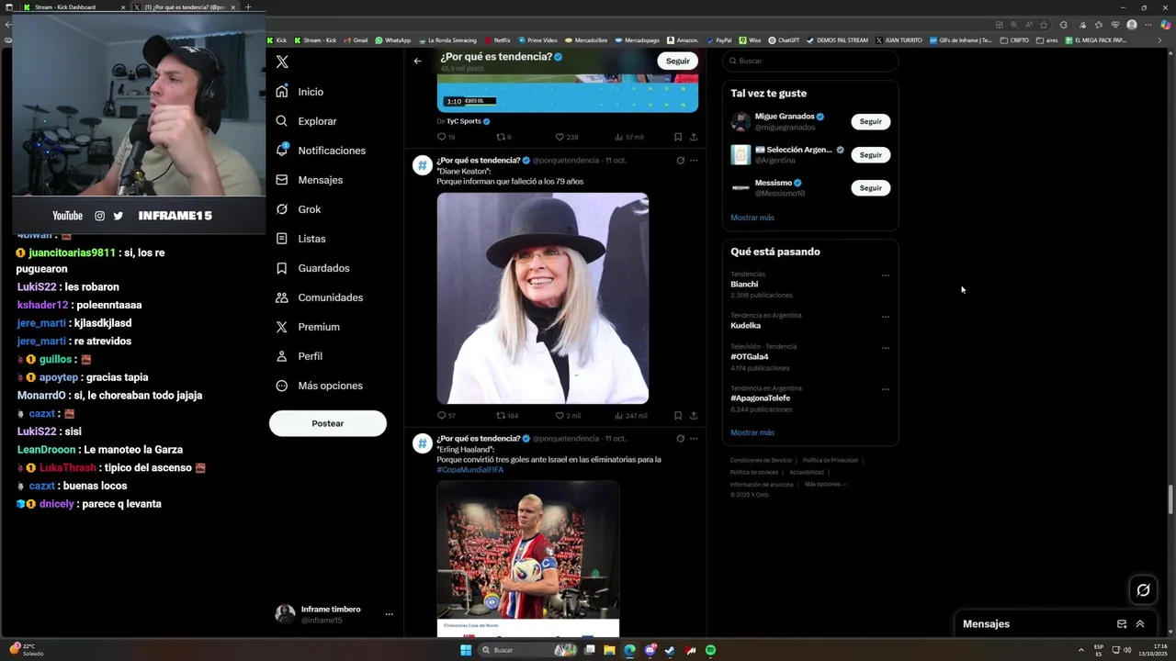Screen dimensions: 1176x661
Task: Open new browser tab with plus
Action: point(247,7)
